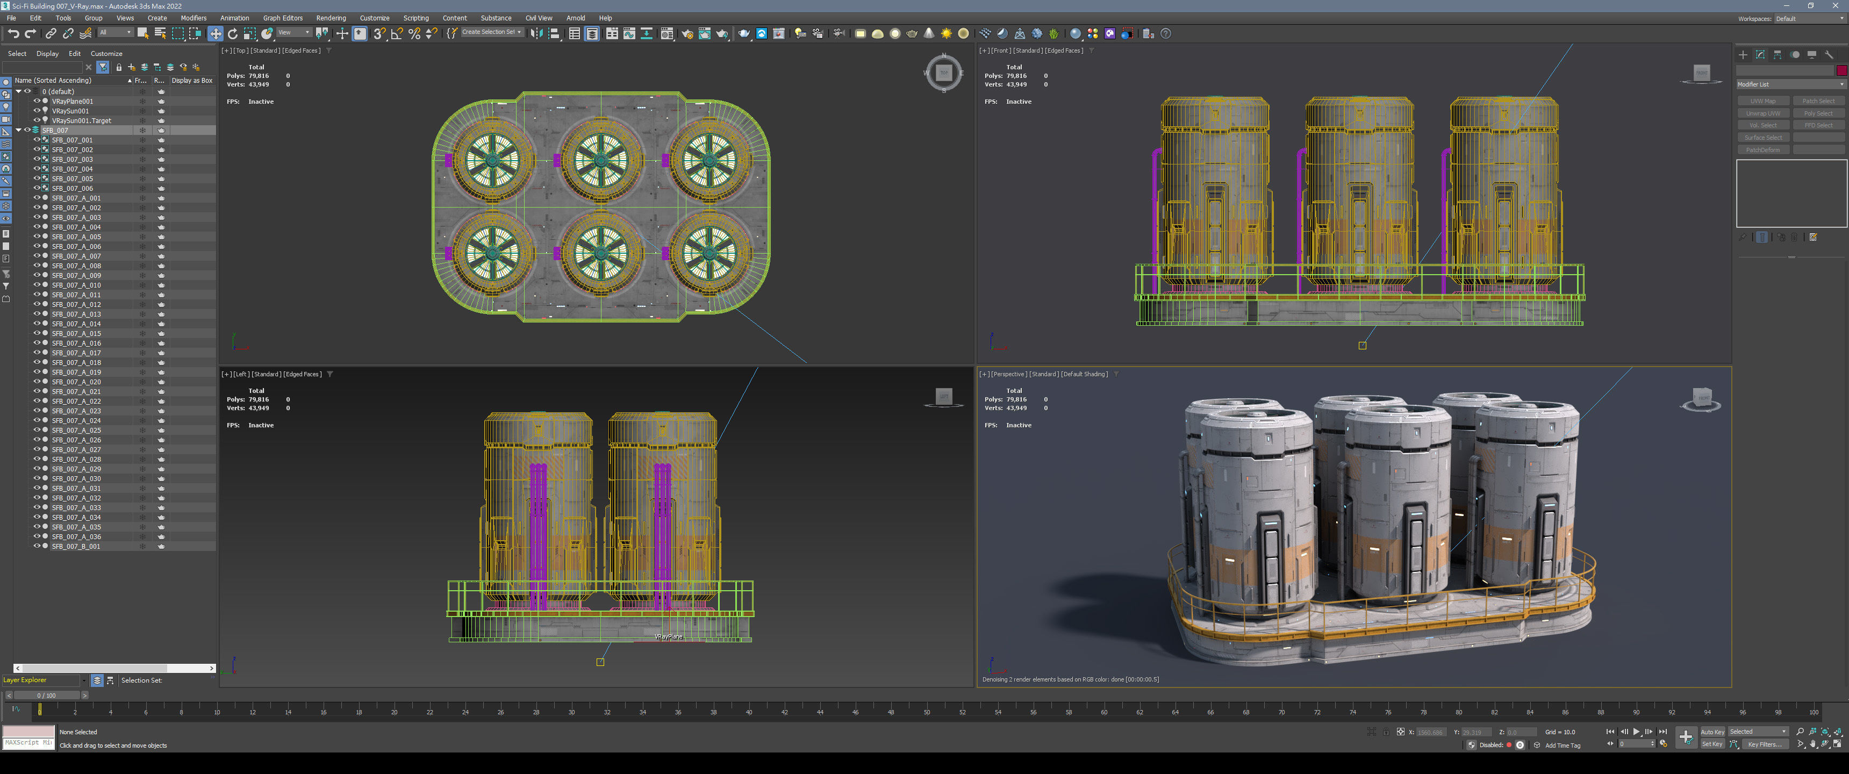This screenshot has height=774, width=1849.
Task: Hide the SFB_007_A_010 object
Action: [37, 285]
